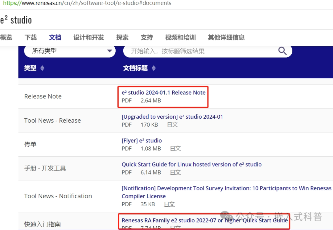Click the 类型 column header text
333x230 pixels.
pos(30,68)
